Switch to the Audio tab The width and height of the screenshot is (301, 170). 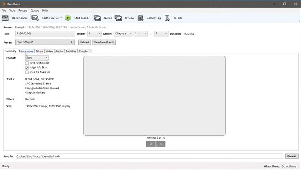click(59, 51)
